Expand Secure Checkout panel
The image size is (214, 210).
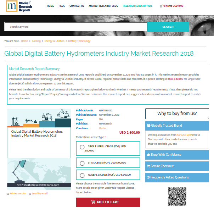click(x=177, y=166)
